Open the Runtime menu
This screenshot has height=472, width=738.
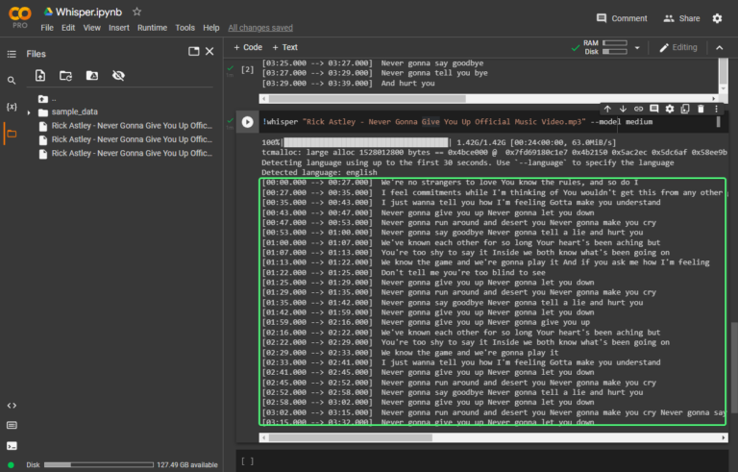(x=152, y=28)
